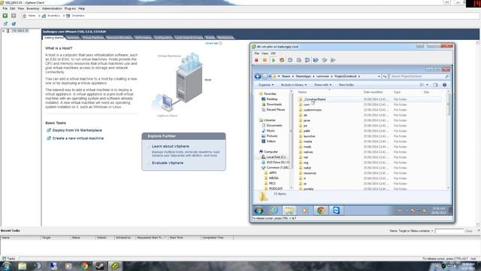Click SteamApps in the address breadcrumb

pyautogui.click(x=304, y=76)
